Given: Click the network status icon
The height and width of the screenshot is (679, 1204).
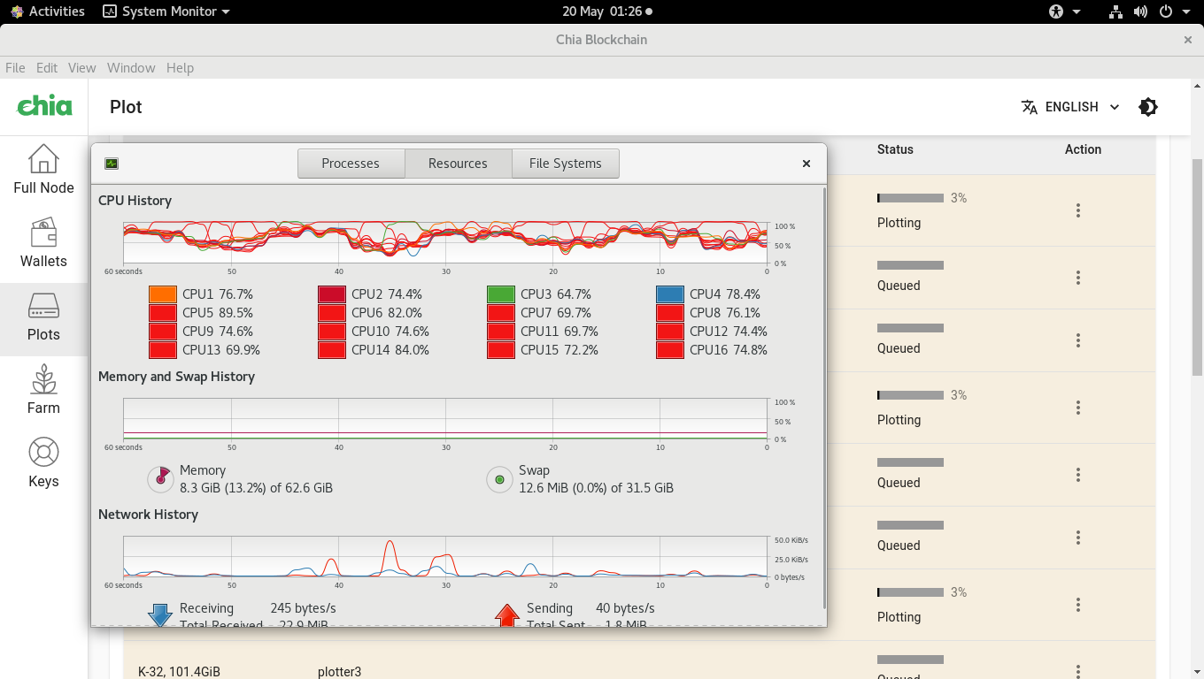Looking at the screenshot, I should 1115,11.
